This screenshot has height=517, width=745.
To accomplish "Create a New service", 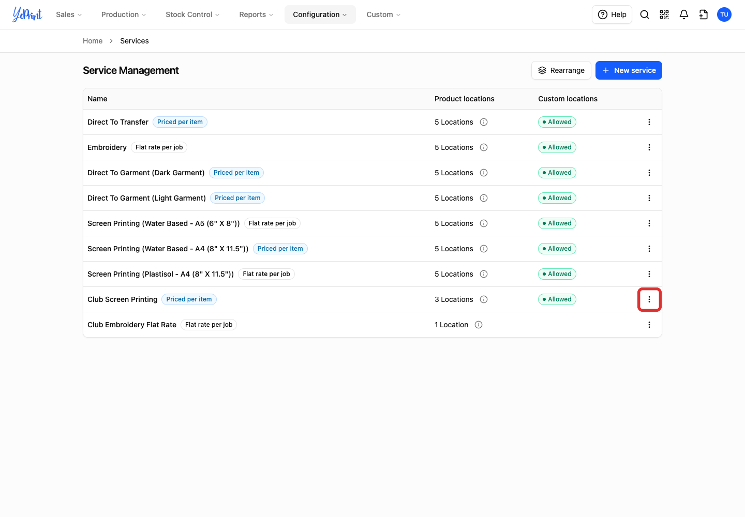I will point(629,70).
